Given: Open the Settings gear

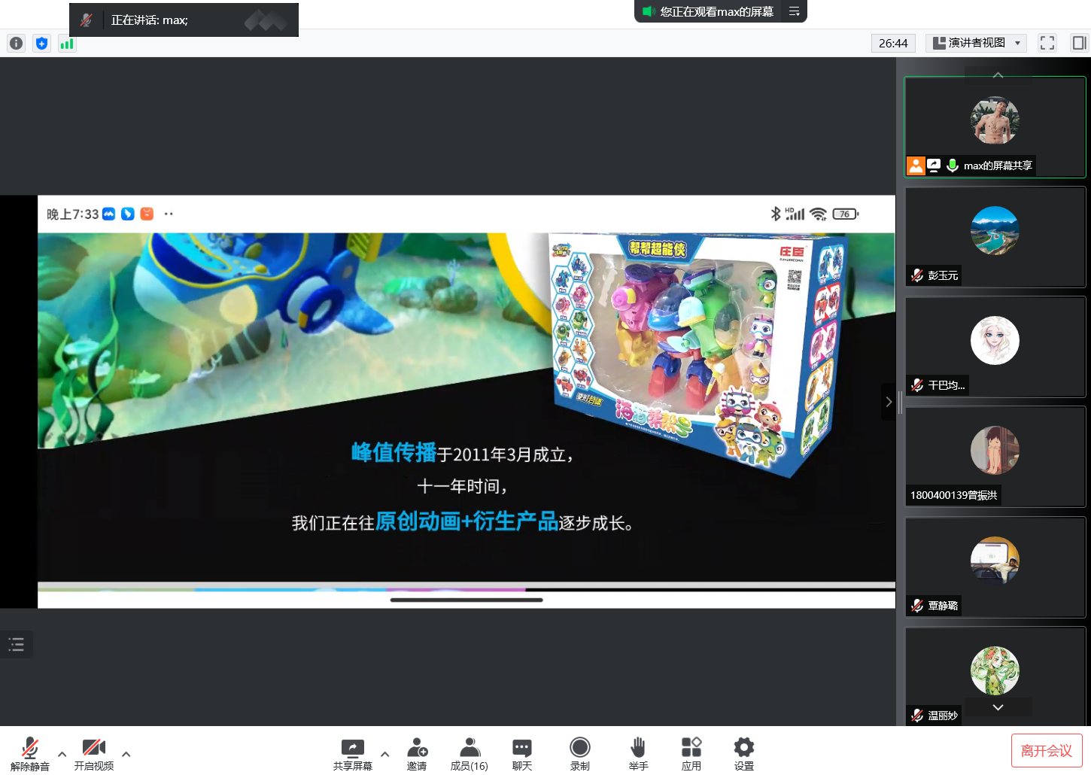Looking at the screenshot, I should pos(743,753).
